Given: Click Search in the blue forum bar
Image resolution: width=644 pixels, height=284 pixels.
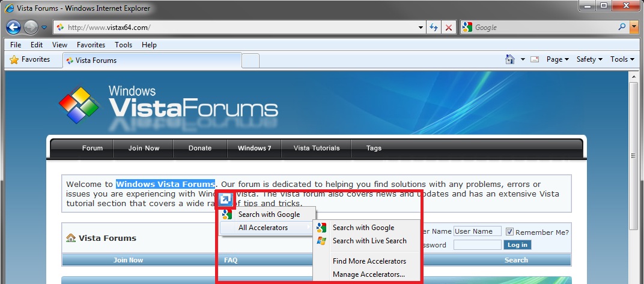Looking at the screenshot, I should [516, 260].
